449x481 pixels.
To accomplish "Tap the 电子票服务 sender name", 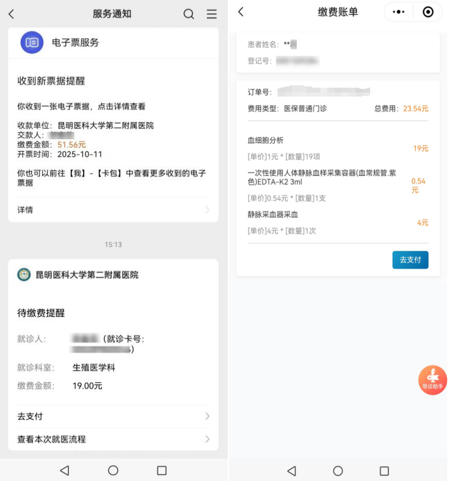I will pos(75,43).
